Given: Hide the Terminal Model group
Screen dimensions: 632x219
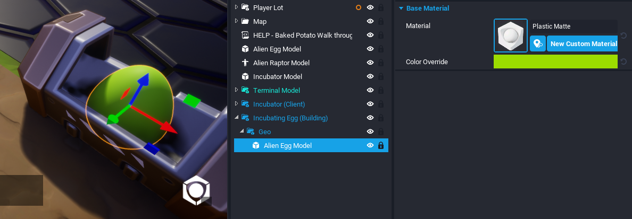Looking at the screenshot, I should tap(370, 90).
